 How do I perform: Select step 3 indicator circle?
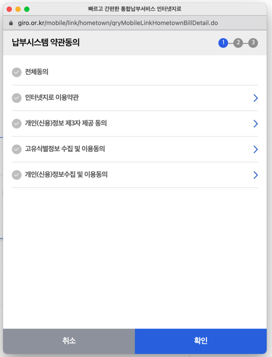(253, 43)
